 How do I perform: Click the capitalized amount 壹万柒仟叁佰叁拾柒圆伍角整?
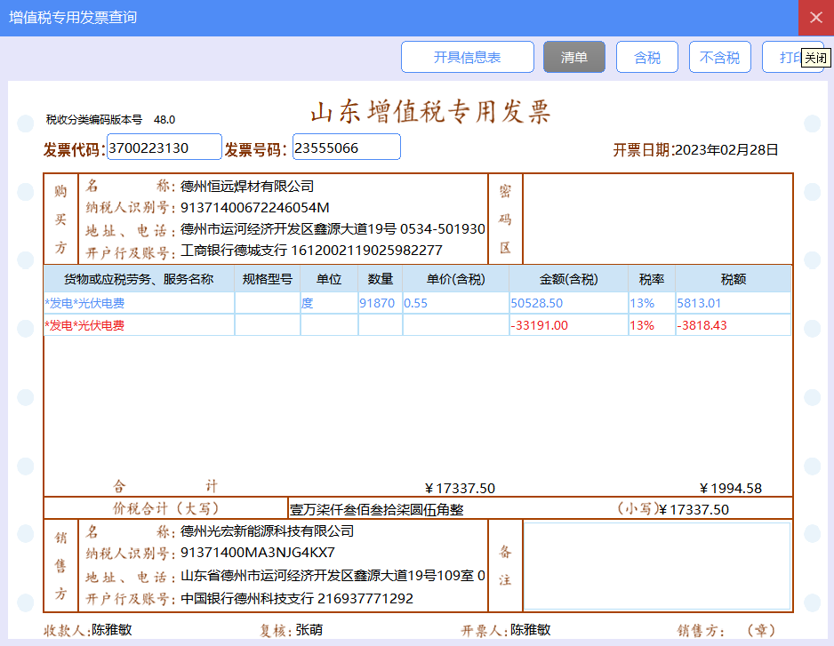click(x=377, y=509)
